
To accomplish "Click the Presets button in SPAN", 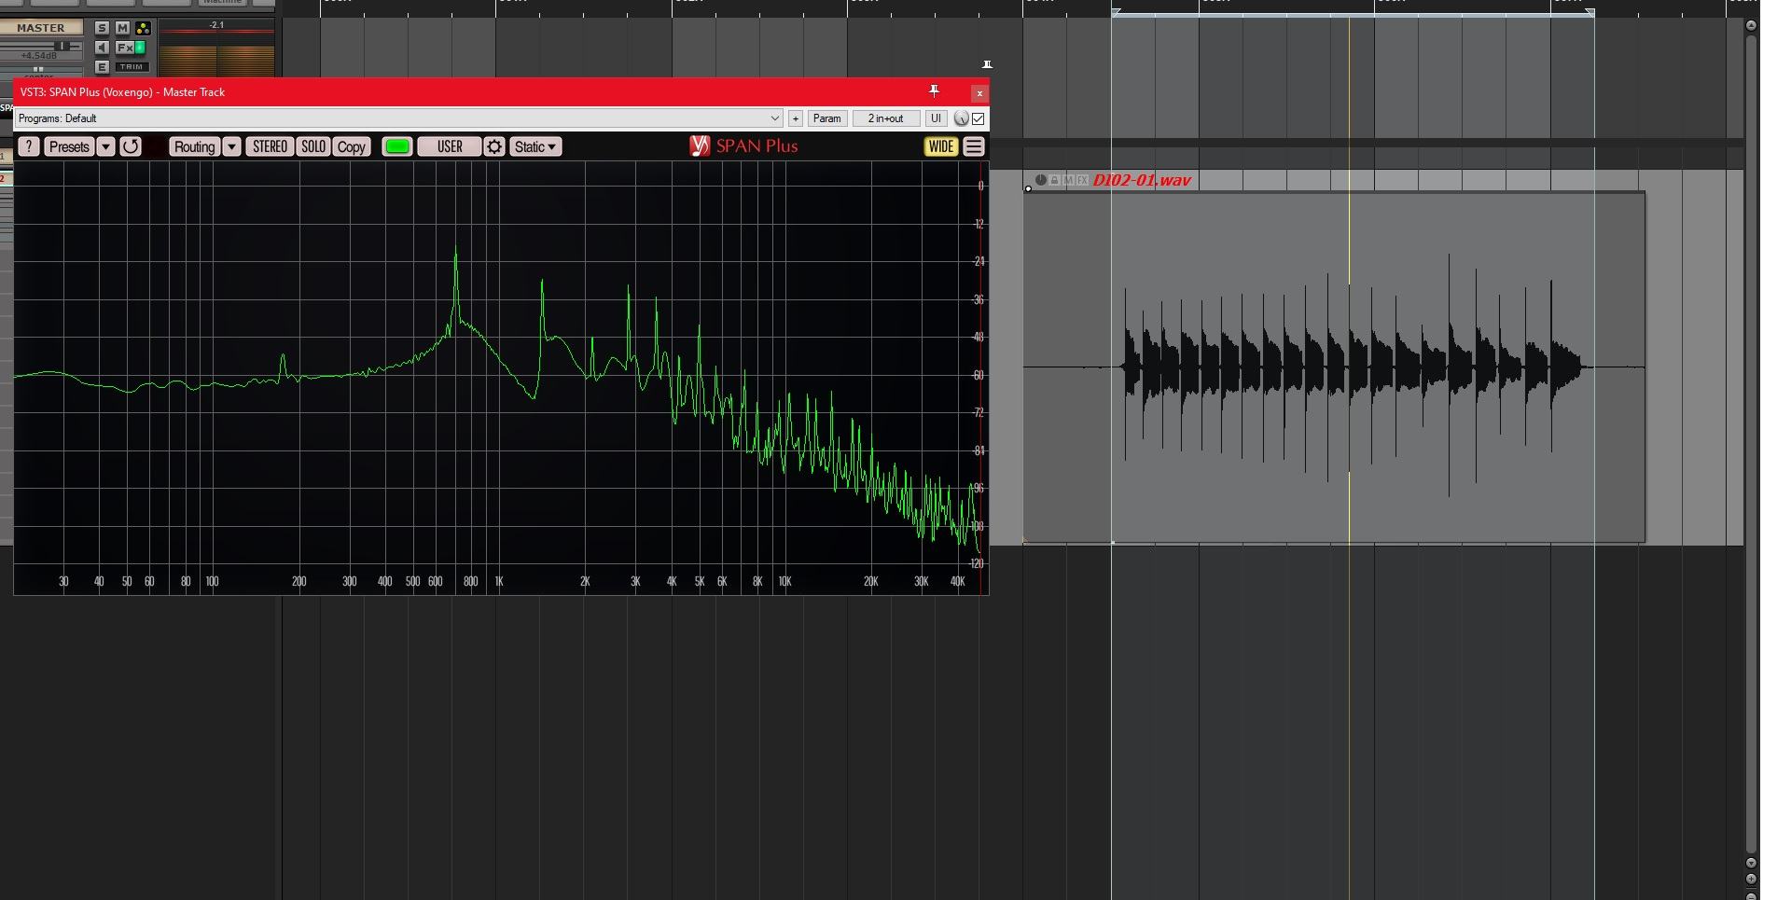I will (69, 146).
